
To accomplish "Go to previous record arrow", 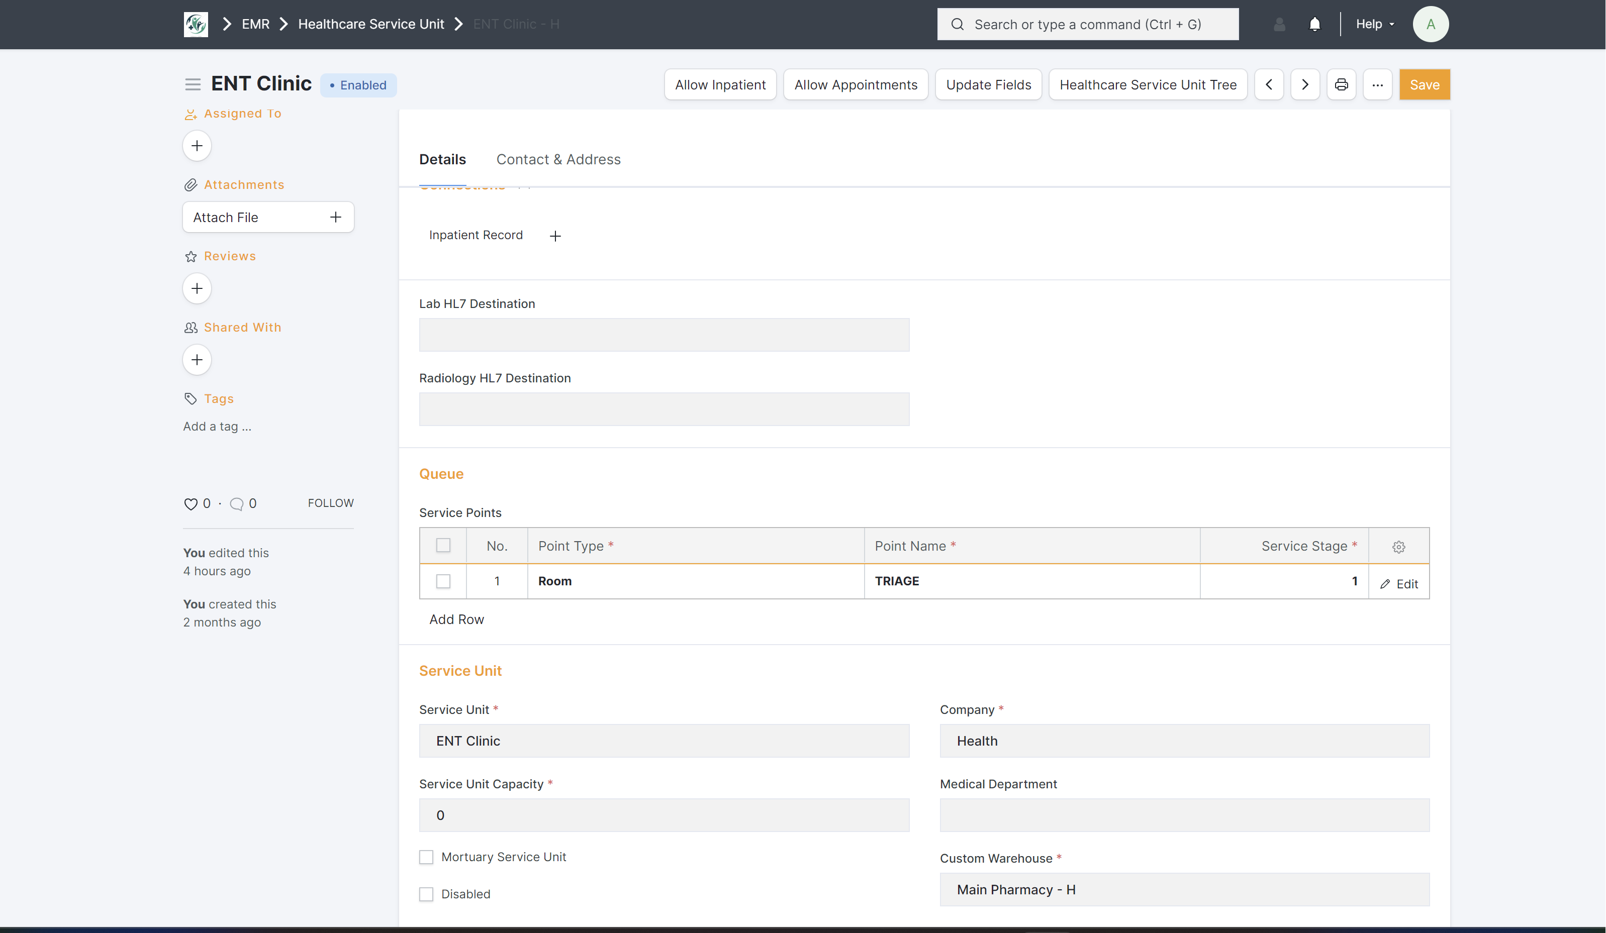I will pyautogui.click(x=1270, y=85).
